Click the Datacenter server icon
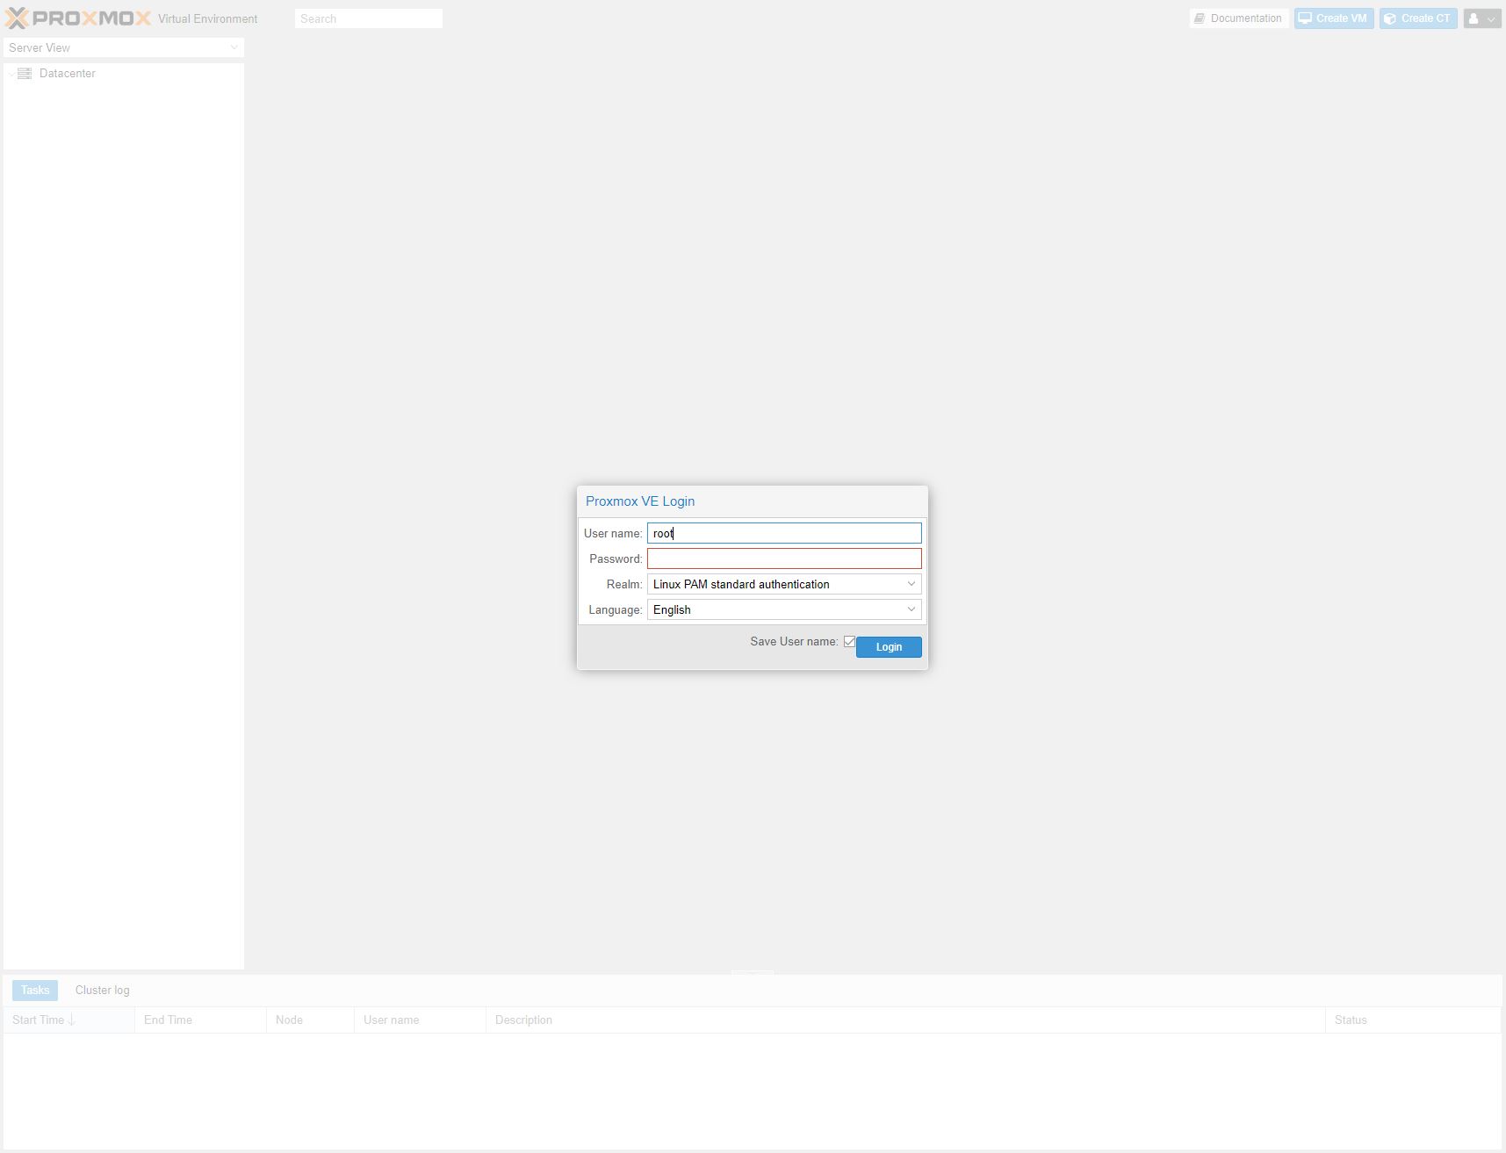Viewport: 1506px width, 1153px height. pos(25,74)
